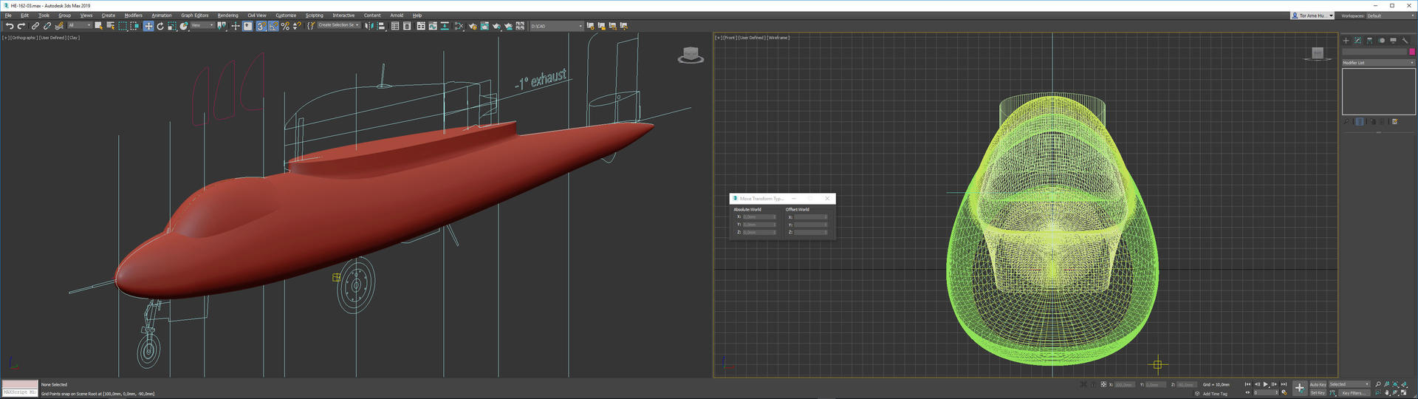Click the pink object color swatch

click(1412, 52)
